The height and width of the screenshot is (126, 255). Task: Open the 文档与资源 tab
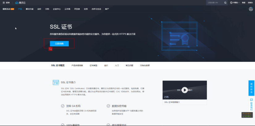(x=145, y=65)
